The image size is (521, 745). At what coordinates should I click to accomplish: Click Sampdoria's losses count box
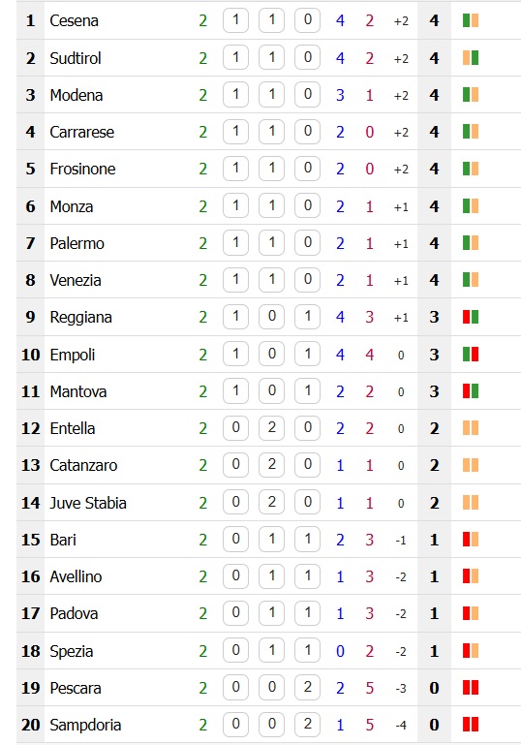pos(308,724)
